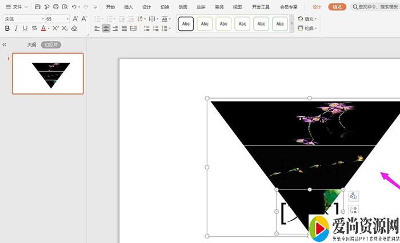The width and height of the screenshot is (400, 243).
Task: Open the 插入 ribbon tab
Action: 129,7
